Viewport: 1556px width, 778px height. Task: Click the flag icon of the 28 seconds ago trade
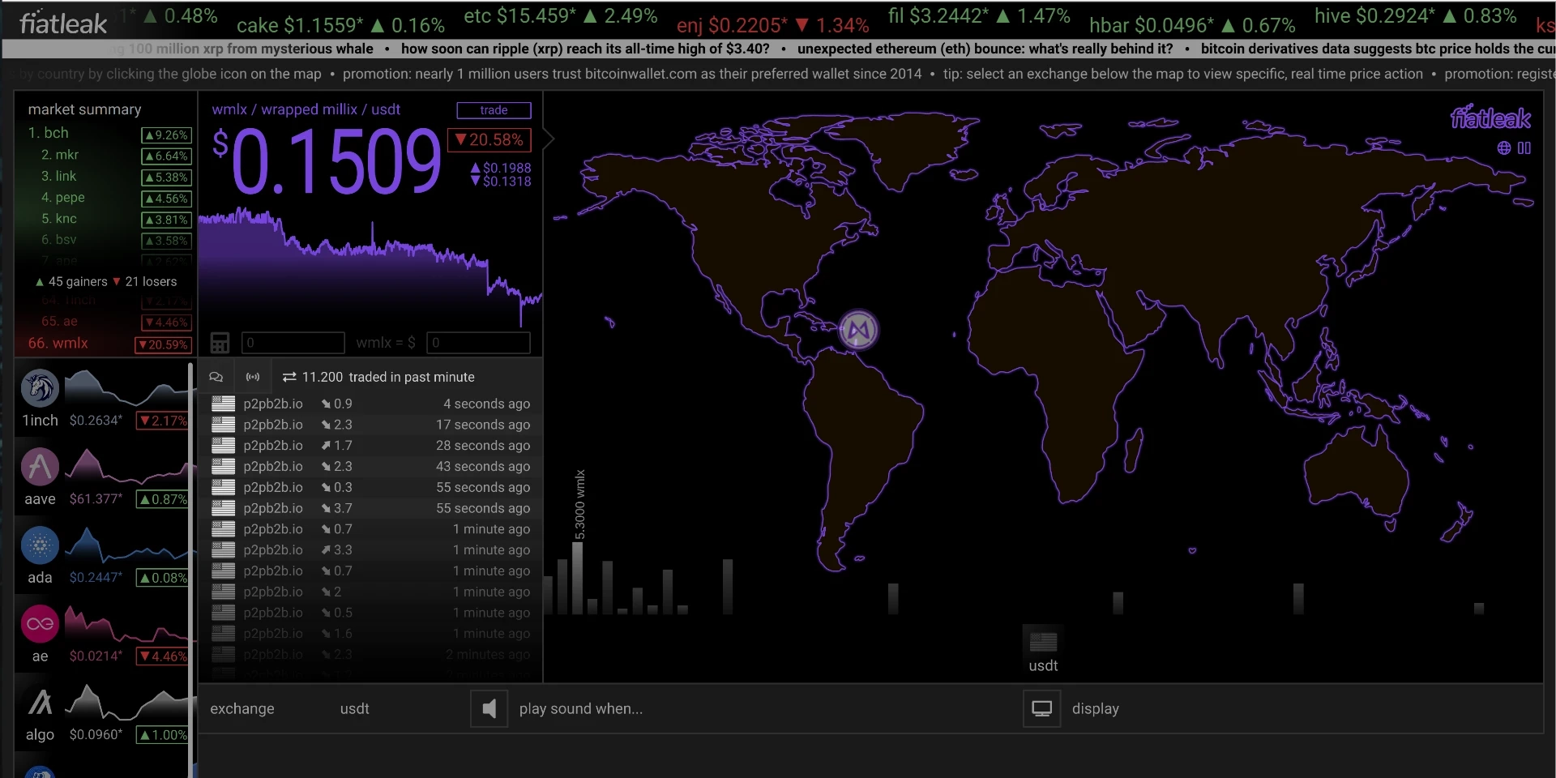[x=223, y=446]
